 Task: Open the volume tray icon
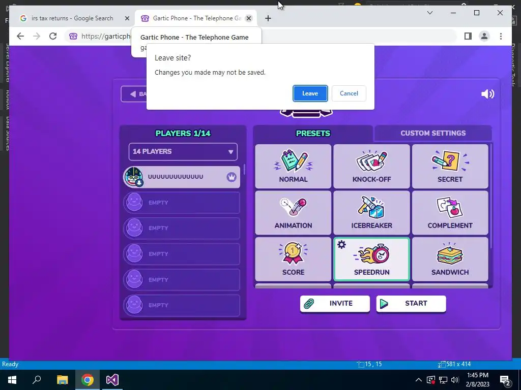click(455, 380)
